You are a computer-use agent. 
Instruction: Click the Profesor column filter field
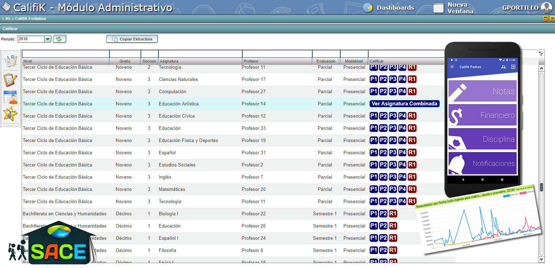(x=277, y=54)
